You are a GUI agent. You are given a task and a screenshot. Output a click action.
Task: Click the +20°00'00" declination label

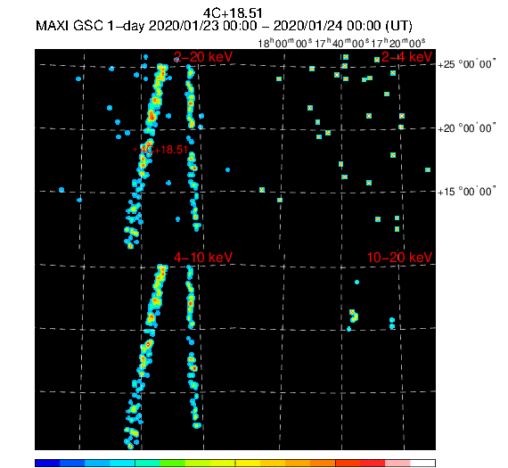(466, 128)
